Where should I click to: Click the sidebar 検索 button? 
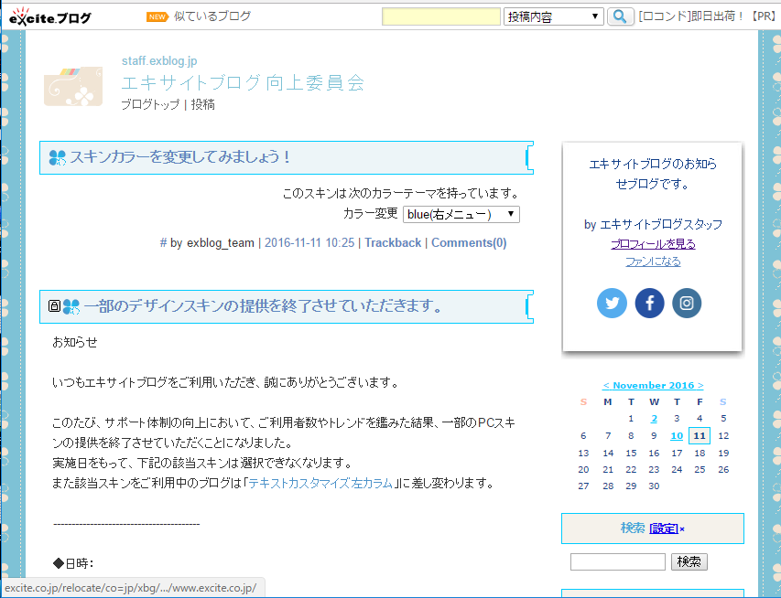pyautogui.click(x=689, y=562)
